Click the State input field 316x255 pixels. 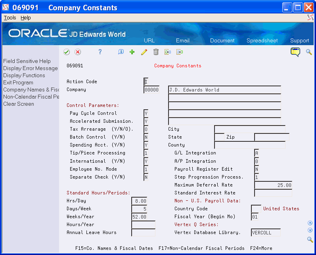(219, 137)
